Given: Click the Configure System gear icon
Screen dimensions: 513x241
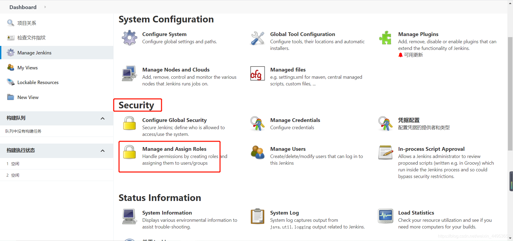Looking at the screenshot, I should (129, 38).
